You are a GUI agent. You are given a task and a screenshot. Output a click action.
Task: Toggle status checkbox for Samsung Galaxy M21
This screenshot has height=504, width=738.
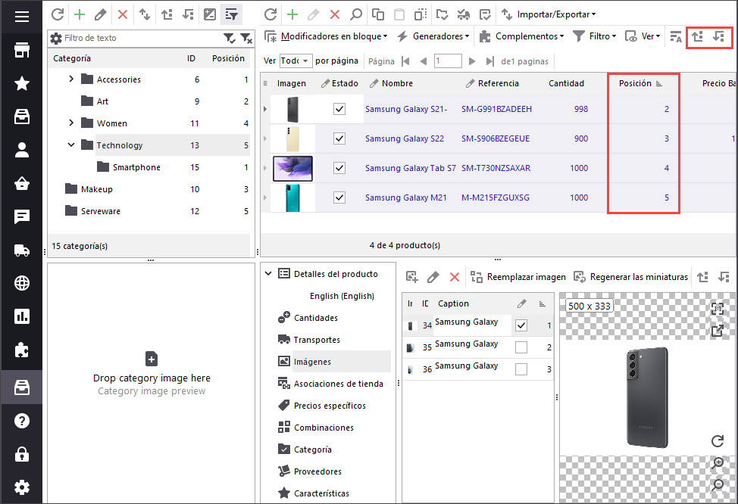(339, 198)
